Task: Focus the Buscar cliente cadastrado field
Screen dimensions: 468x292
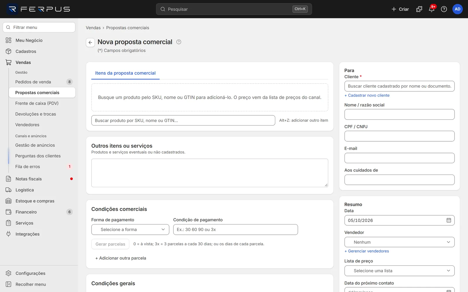Action: point(399,86)
